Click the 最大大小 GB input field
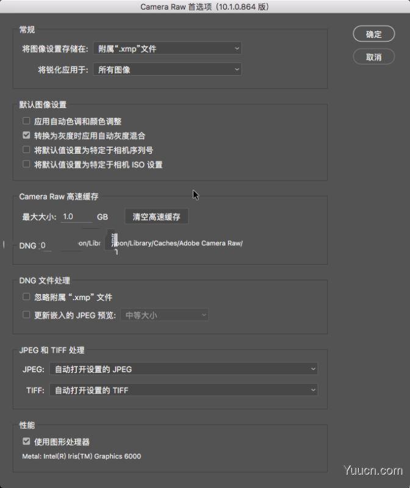This screenshot has height=488, width=410. [77, 217]
